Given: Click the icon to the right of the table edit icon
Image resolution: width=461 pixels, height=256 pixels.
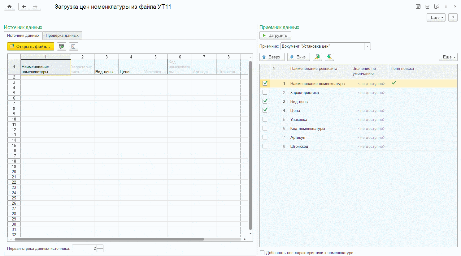Looking at the screenshot, I should coord(74,46).
